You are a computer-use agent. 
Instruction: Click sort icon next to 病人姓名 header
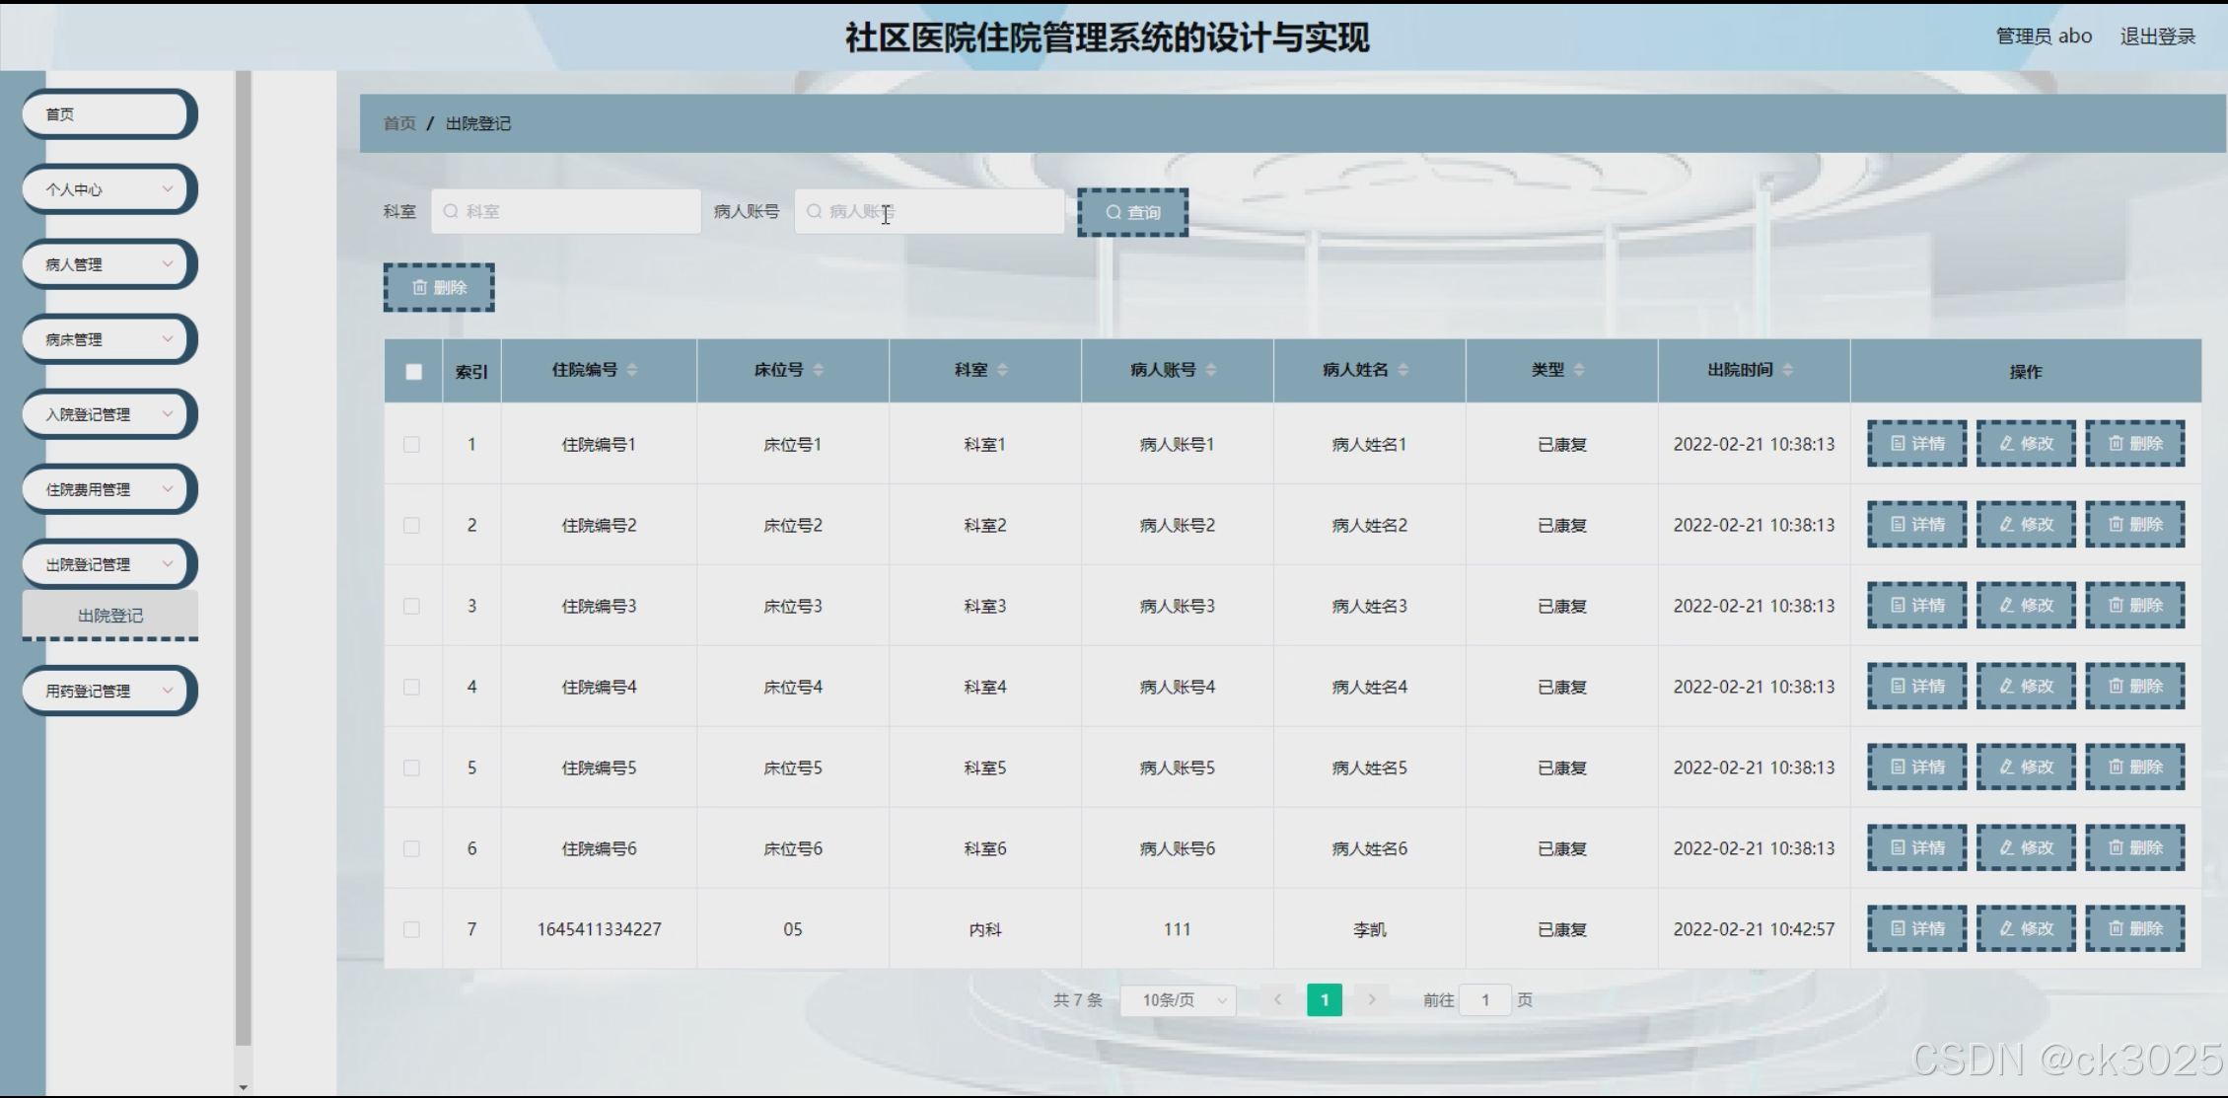[1403, 370]
